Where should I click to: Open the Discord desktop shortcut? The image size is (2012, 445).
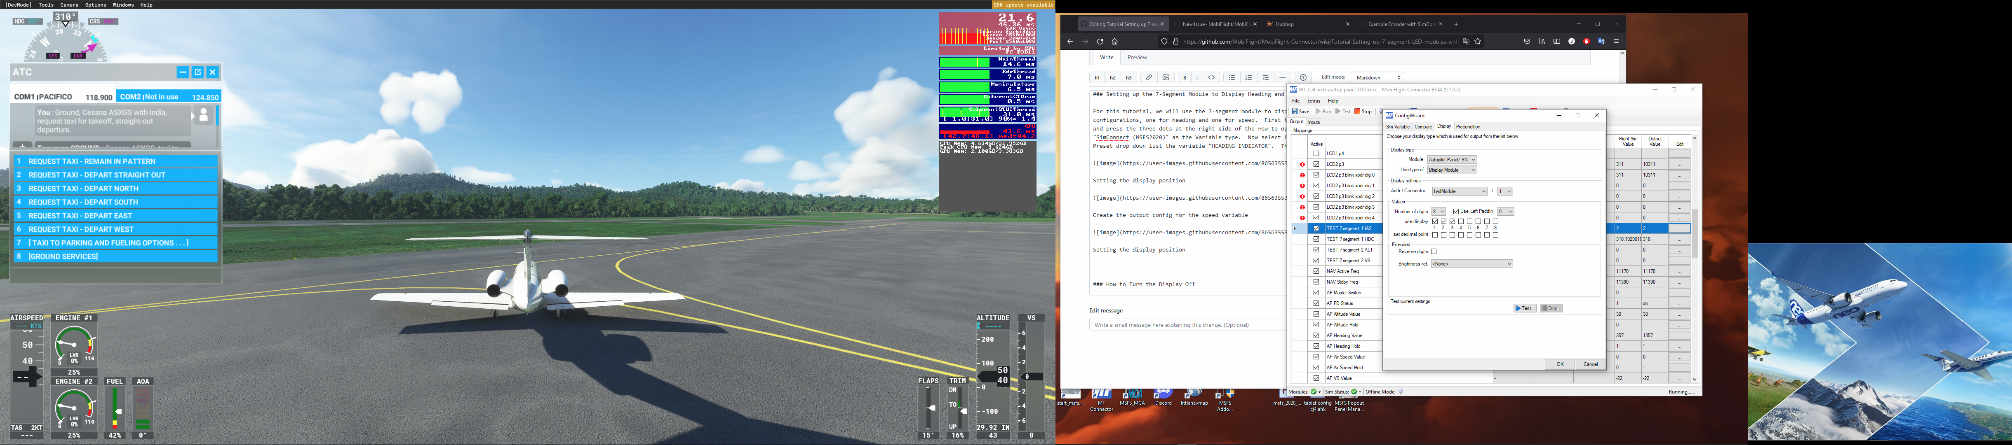click(1164, 396)
